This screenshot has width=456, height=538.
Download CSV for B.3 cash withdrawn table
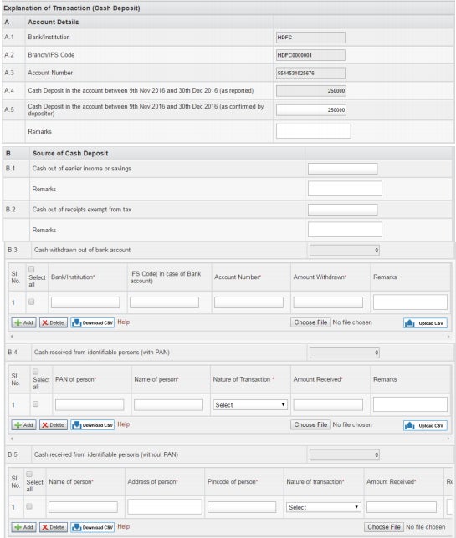(92, 322)
